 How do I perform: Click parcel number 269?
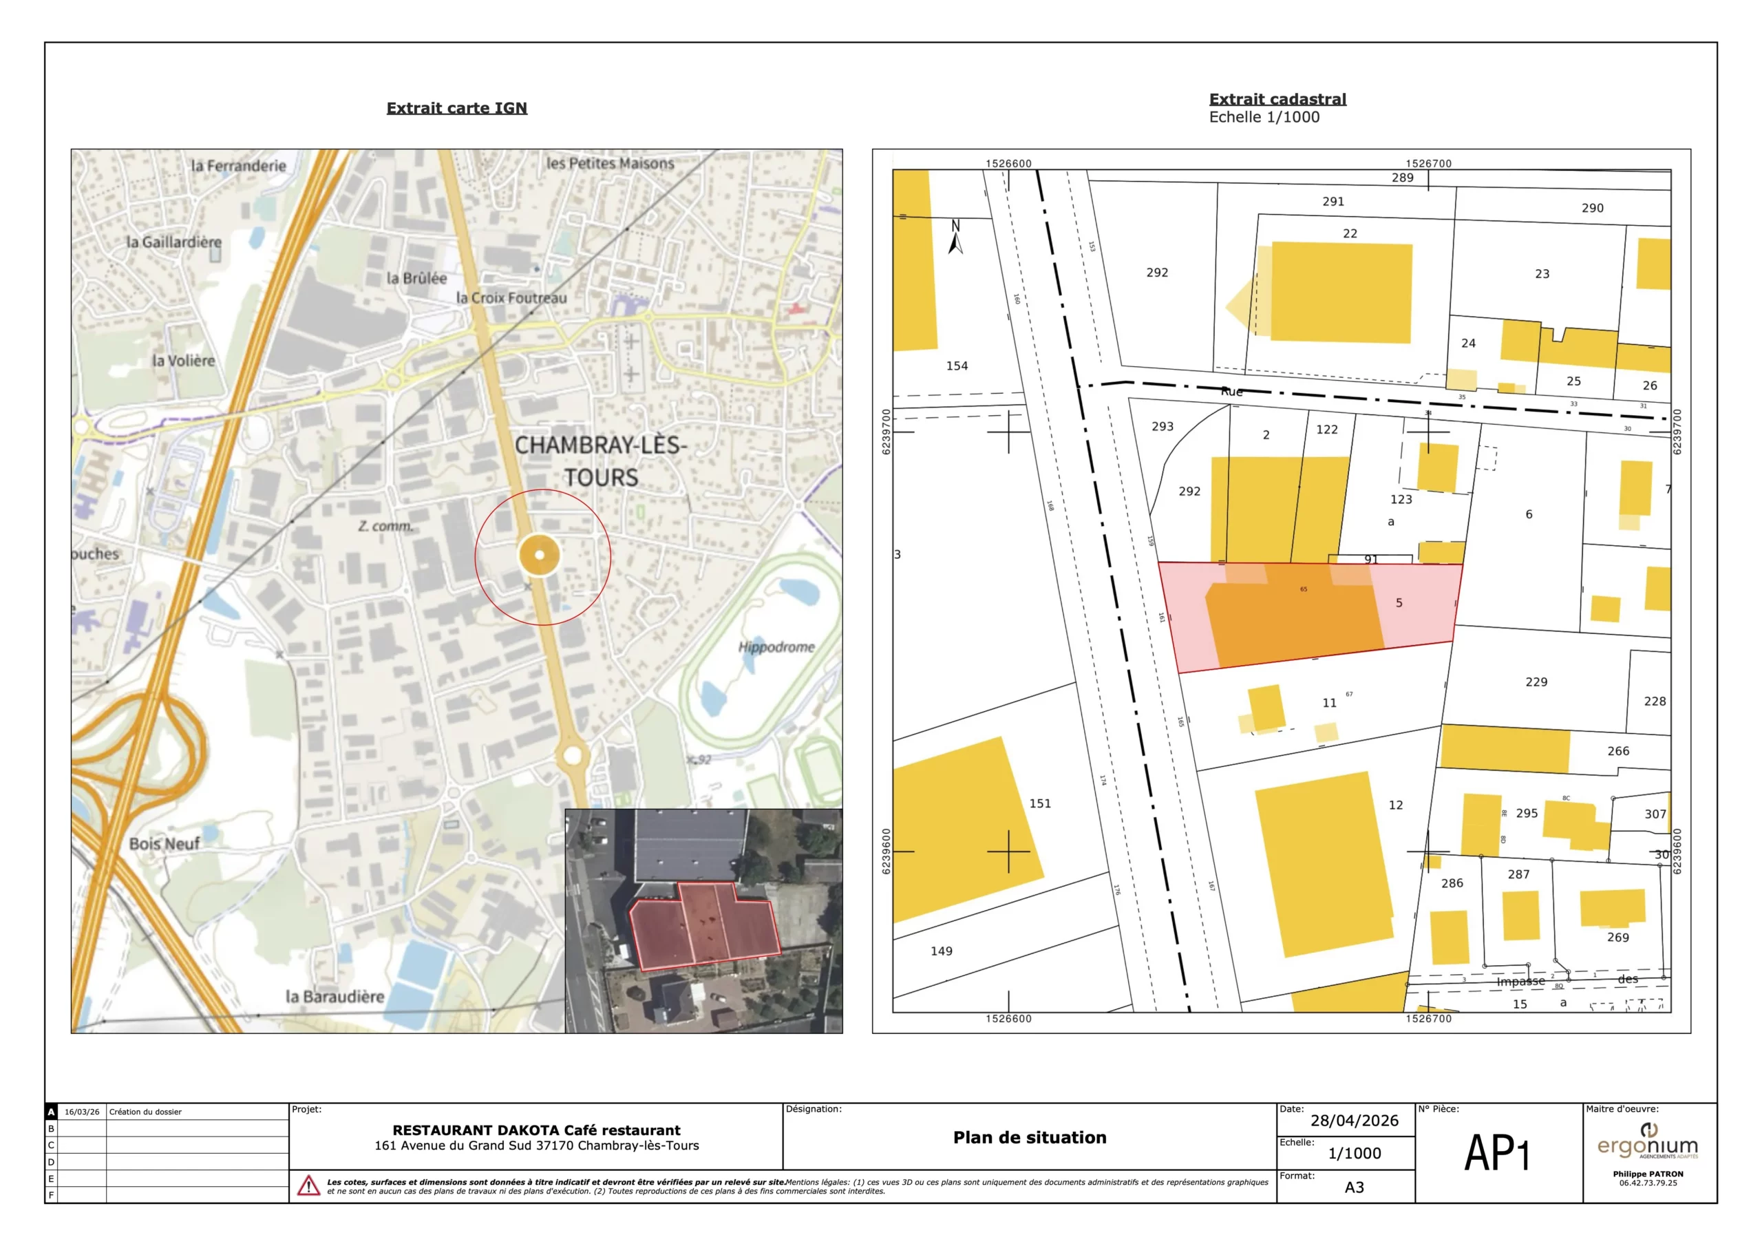[1618, 938]
